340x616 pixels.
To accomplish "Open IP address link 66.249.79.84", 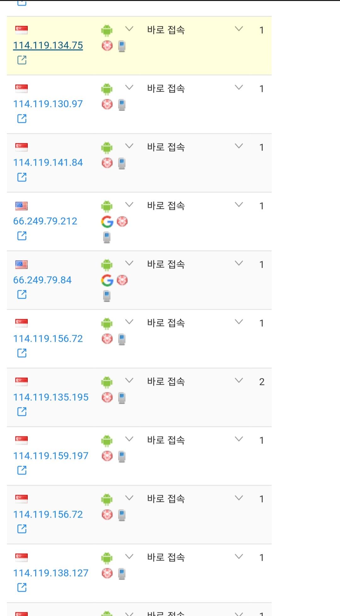I will pyautogui.click(x=42, y=280).
